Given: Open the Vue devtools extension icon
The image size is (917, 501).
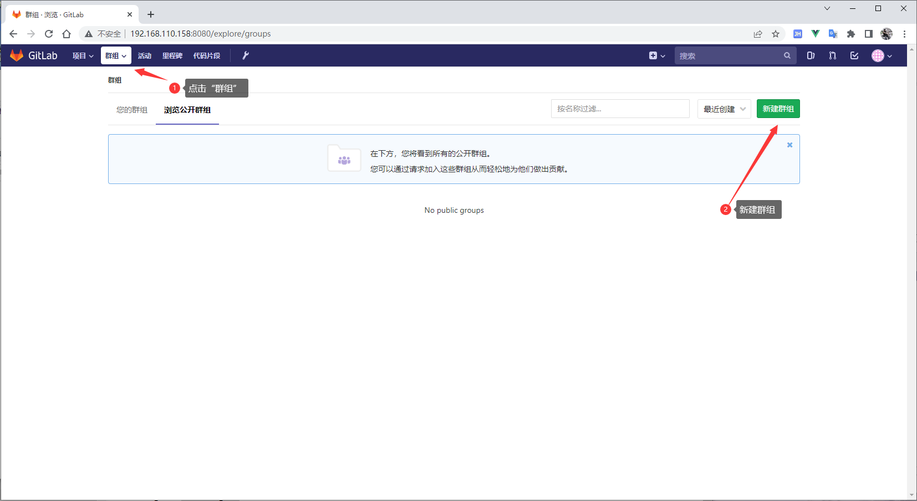Looking at the screenshot, I should coord(816,34).
